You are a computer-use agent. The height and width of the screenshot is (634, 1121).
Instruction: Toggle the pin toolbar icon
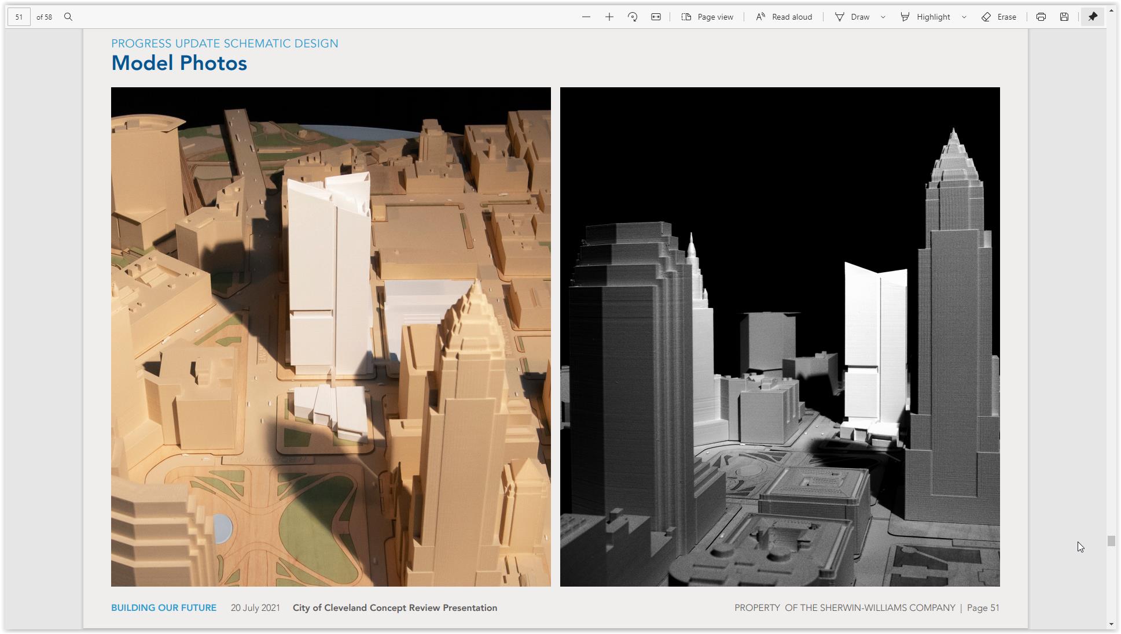coord(1093,17)
